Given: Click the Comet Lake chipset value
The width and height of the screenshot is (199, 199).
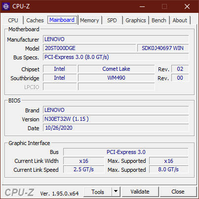Looking at the screenshot, I should (x=117, y=69).
